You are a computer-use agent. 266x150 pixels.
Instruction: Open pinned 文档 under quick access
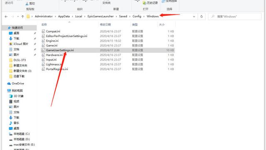point(16,49)
